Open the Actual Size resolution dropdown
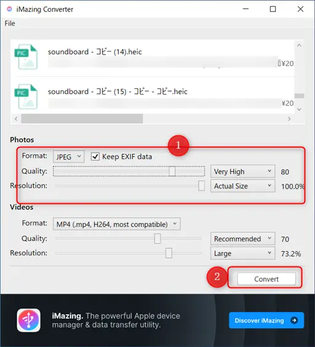Viewport: 315px width, 347px height. click(x=243, y=186)
